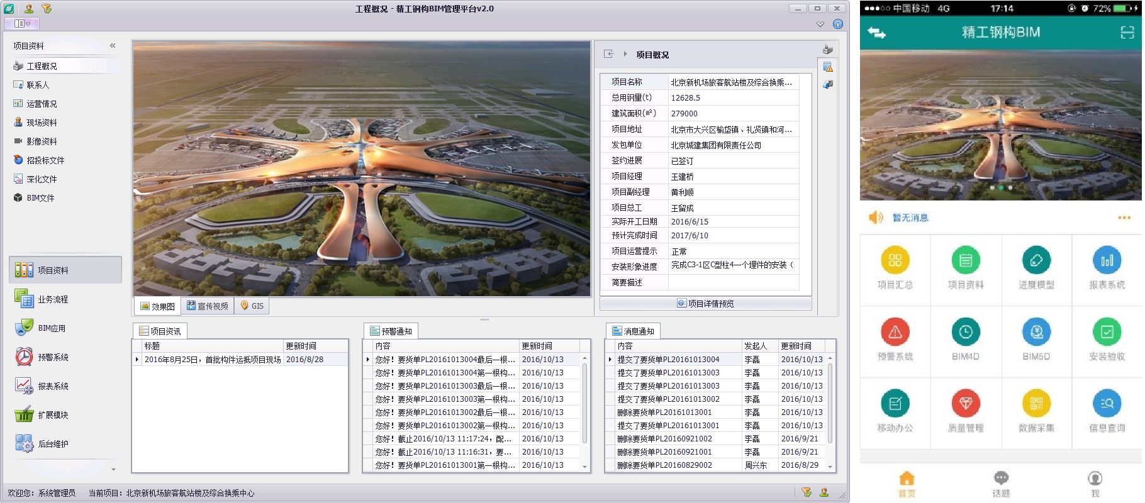Tap the speaker icon beside 暂无消息
This screenshot has width=1145, height=503.
click(876, 218)
